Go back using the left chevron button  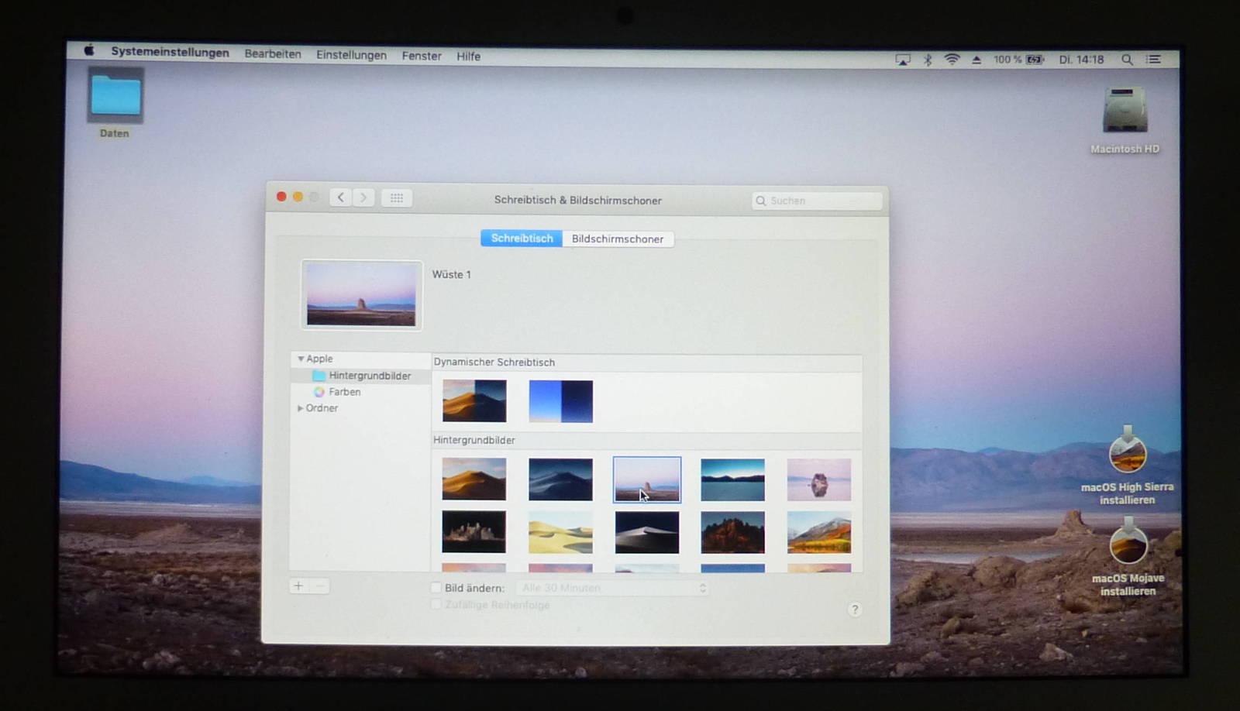click(340, 197)
